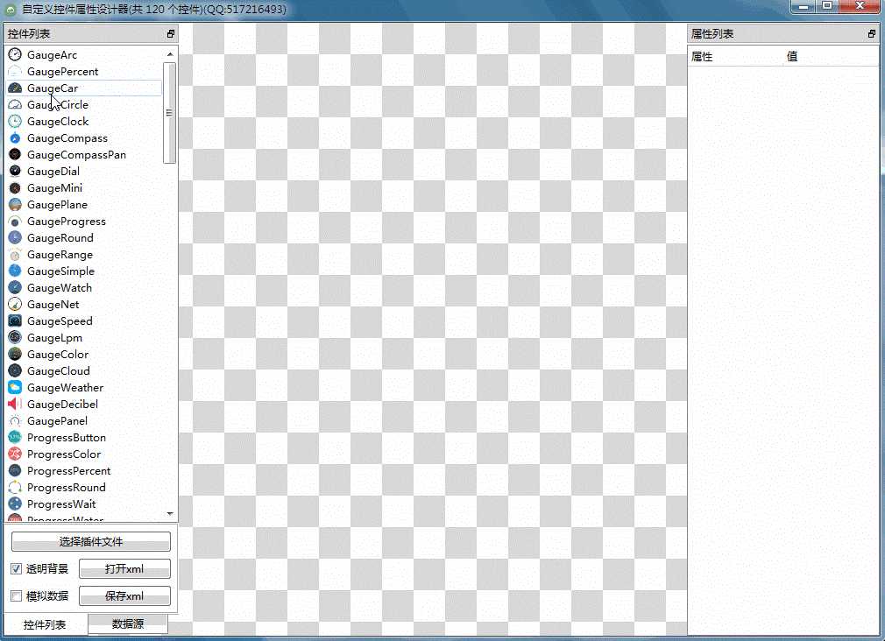Screen dimensions: 885x641
Task: Click the GaugeSimple blue icon
Action: click(15, 271)
